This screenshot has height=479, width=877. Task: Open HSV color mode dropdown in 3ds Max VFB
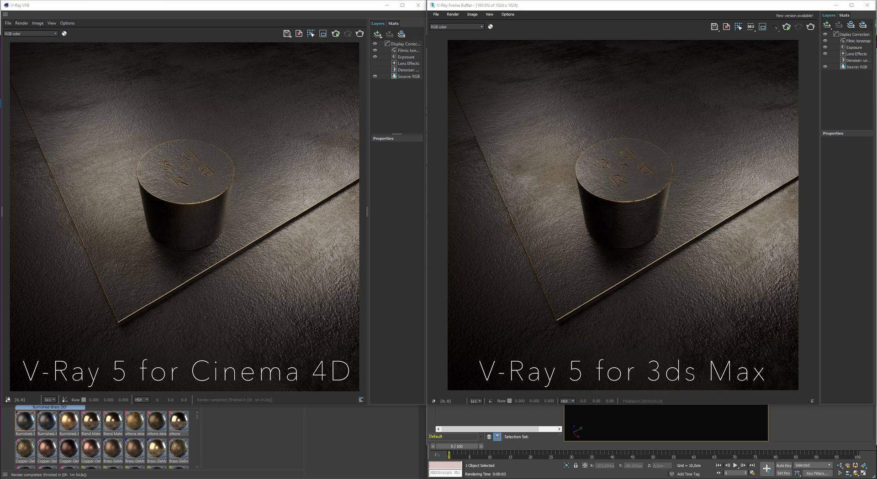tap(567, 401)
